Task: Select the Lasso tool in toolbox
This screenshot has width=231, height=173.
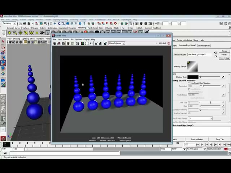Action: point(3,47)
